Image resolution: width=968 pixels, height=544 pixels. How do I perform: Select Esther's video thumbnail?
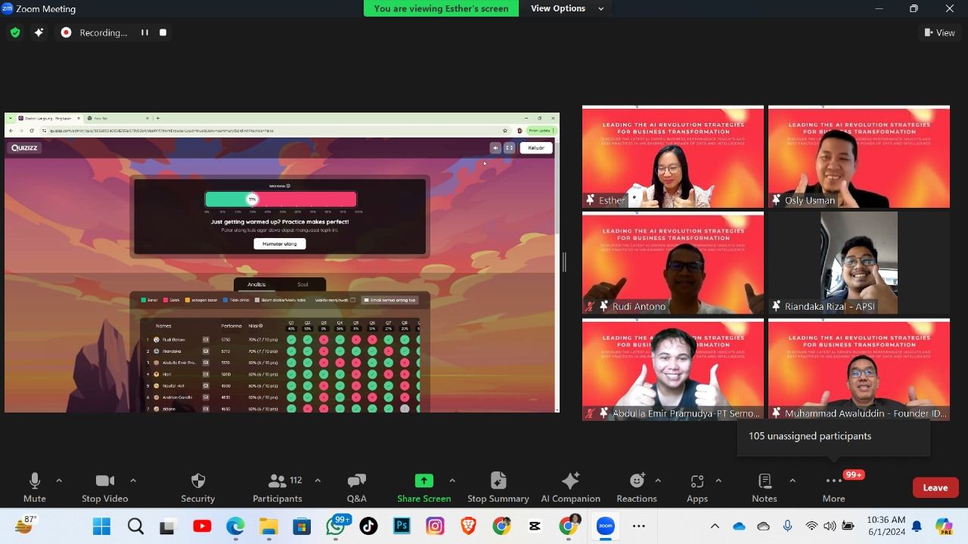coord(672,156)
